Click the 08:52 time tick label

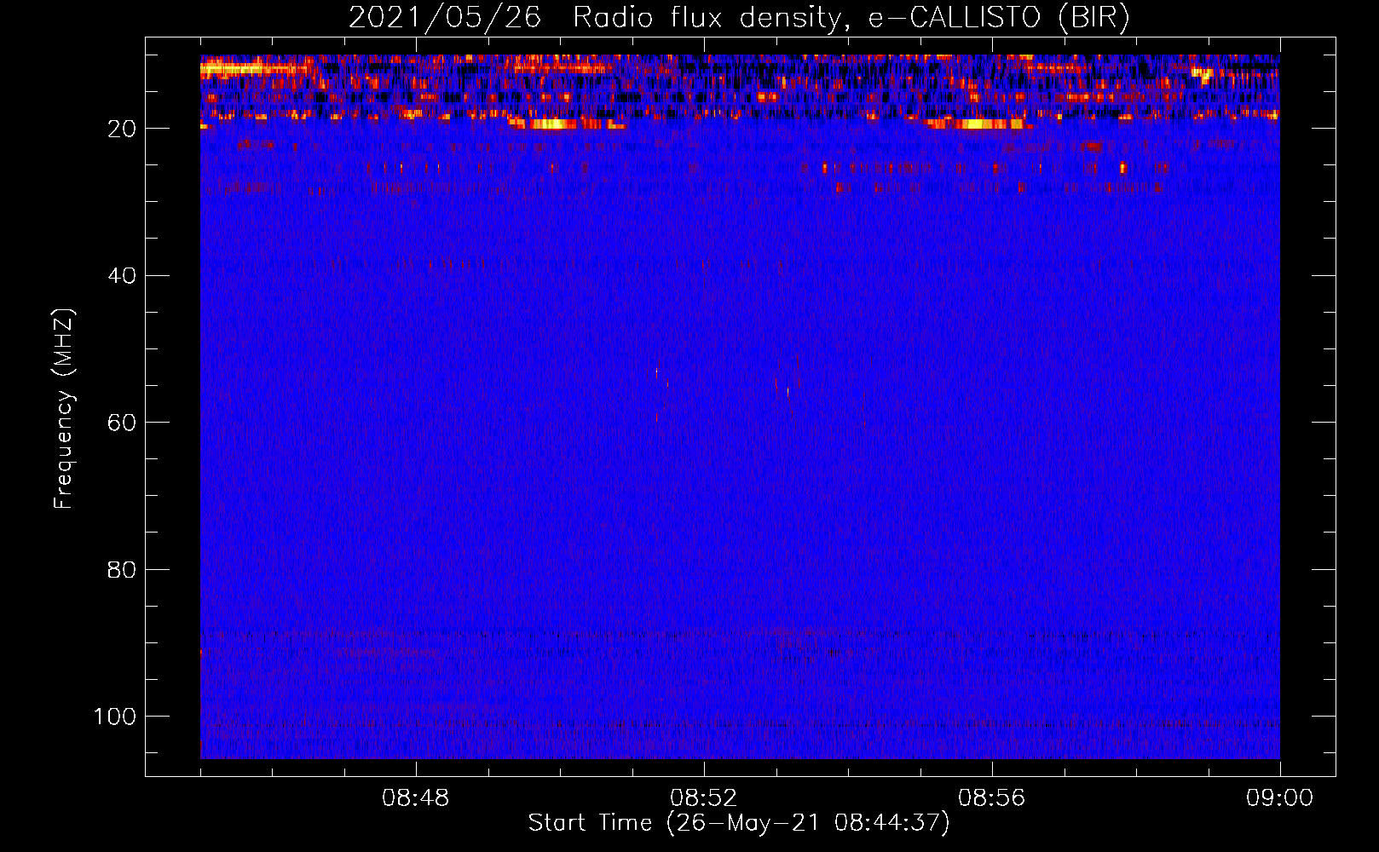[x=703, y=798]
